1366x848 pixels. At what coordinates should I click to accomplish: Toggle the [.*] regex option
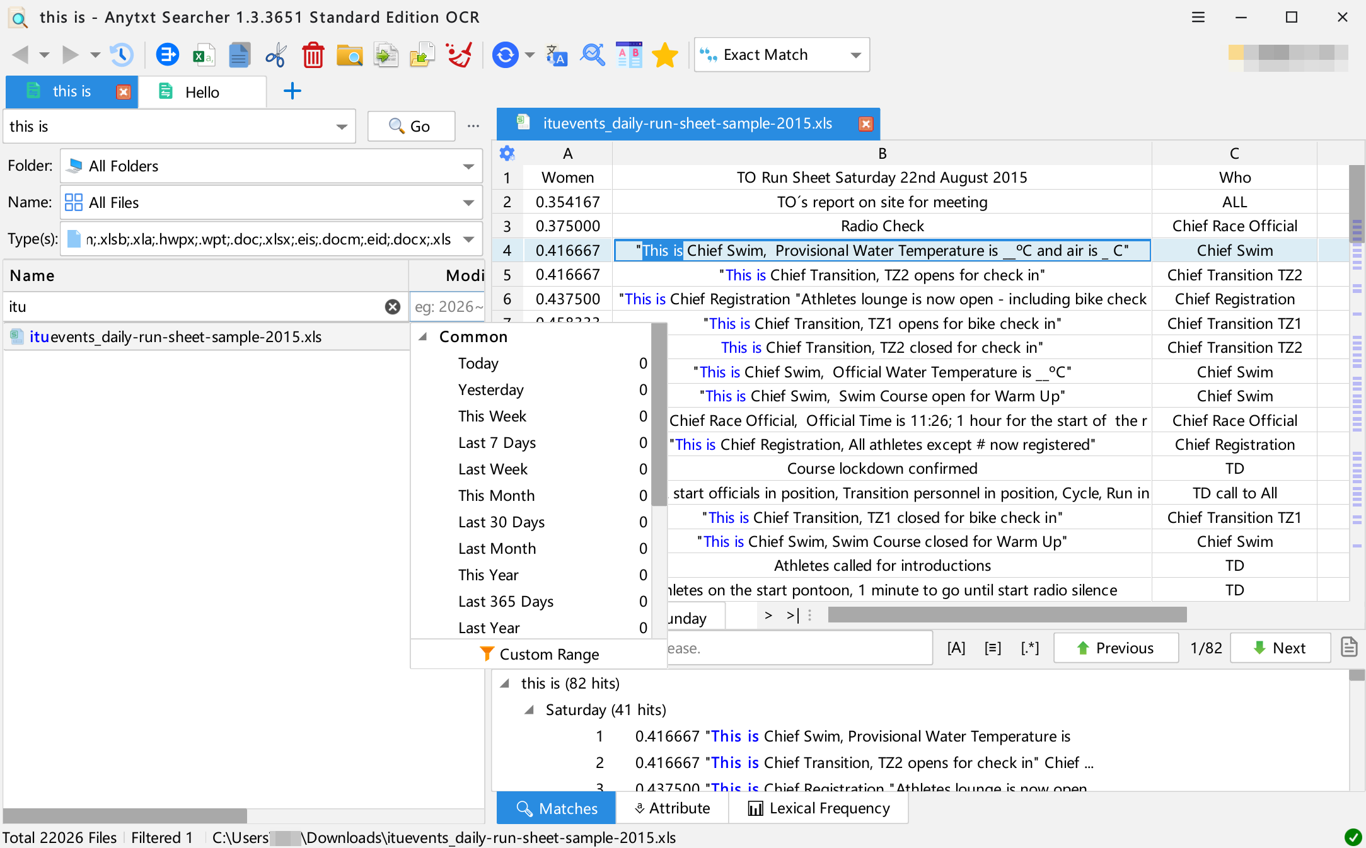[x=1030, y=648]
